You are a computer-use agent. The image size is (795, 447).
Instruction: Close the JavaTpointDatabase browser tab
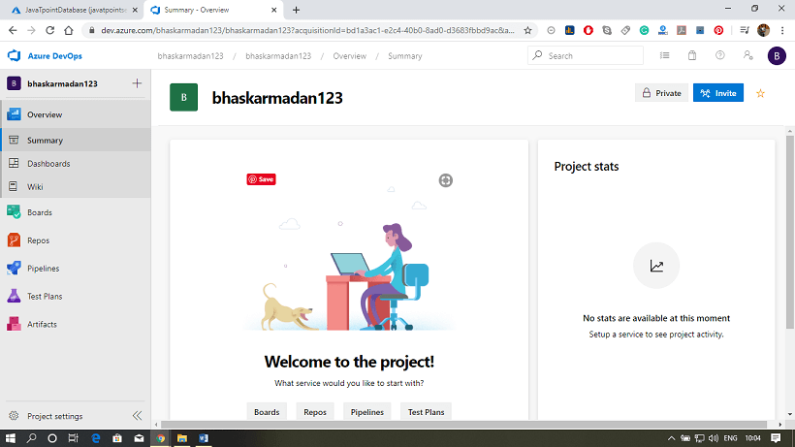click(x=135, y=10)
